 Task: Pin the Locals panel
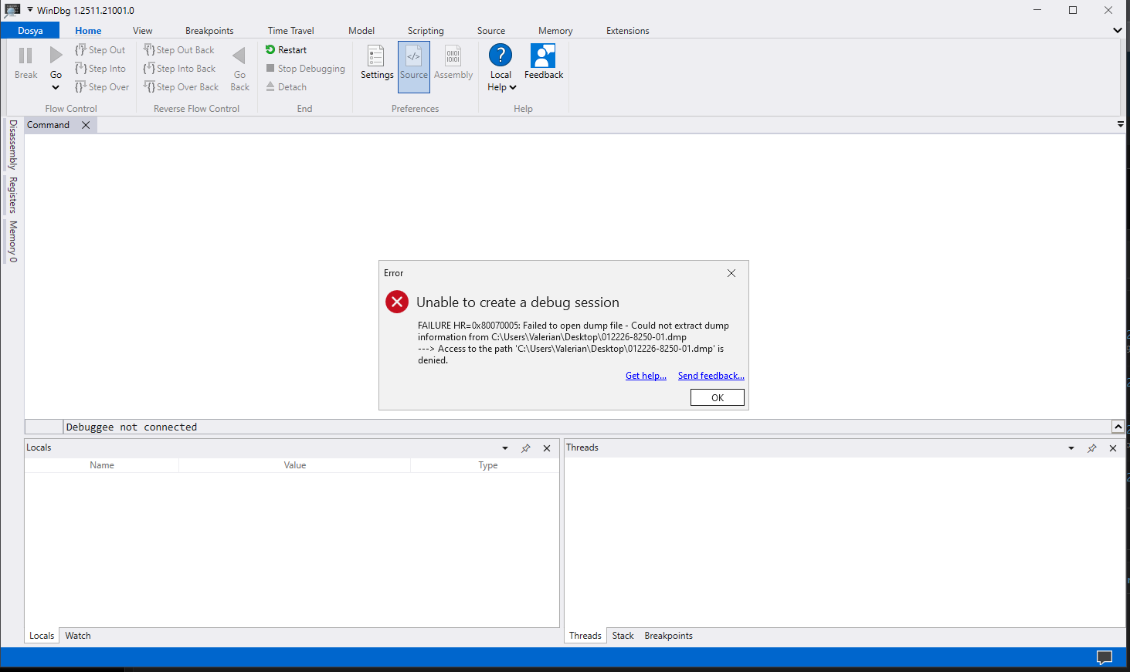[x=526, y=448]
